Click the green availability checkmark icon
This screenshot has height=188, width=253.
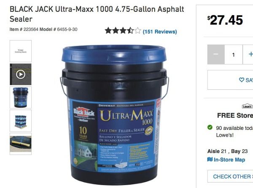click(x=210, y=127)
